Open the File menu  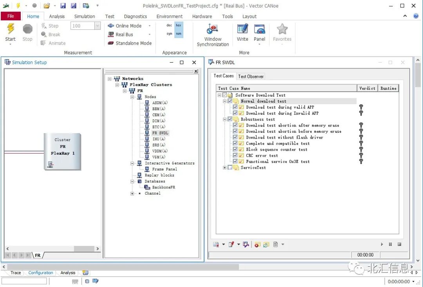11,16
